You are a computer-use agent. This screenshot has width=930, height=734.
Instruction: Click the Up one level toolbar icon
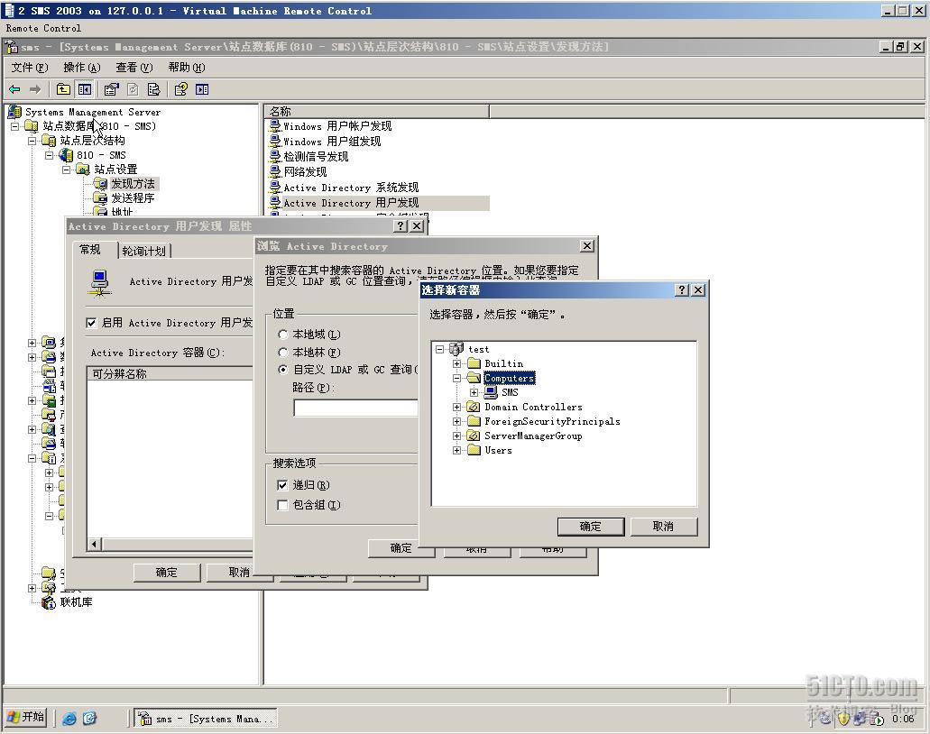pos(63,89)
